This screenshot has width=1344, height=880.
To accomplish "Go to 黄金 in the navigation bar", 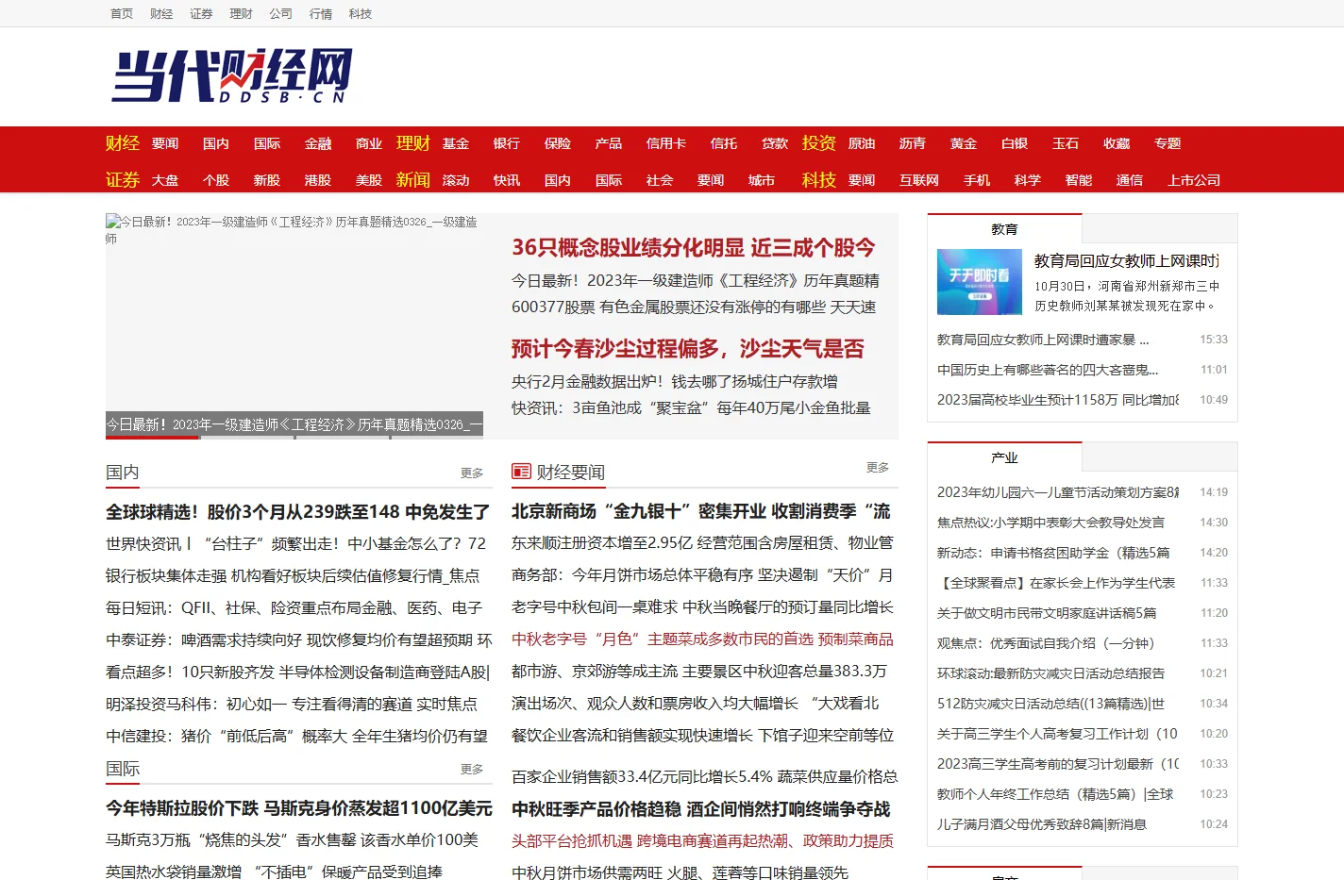I will point(964,143).
